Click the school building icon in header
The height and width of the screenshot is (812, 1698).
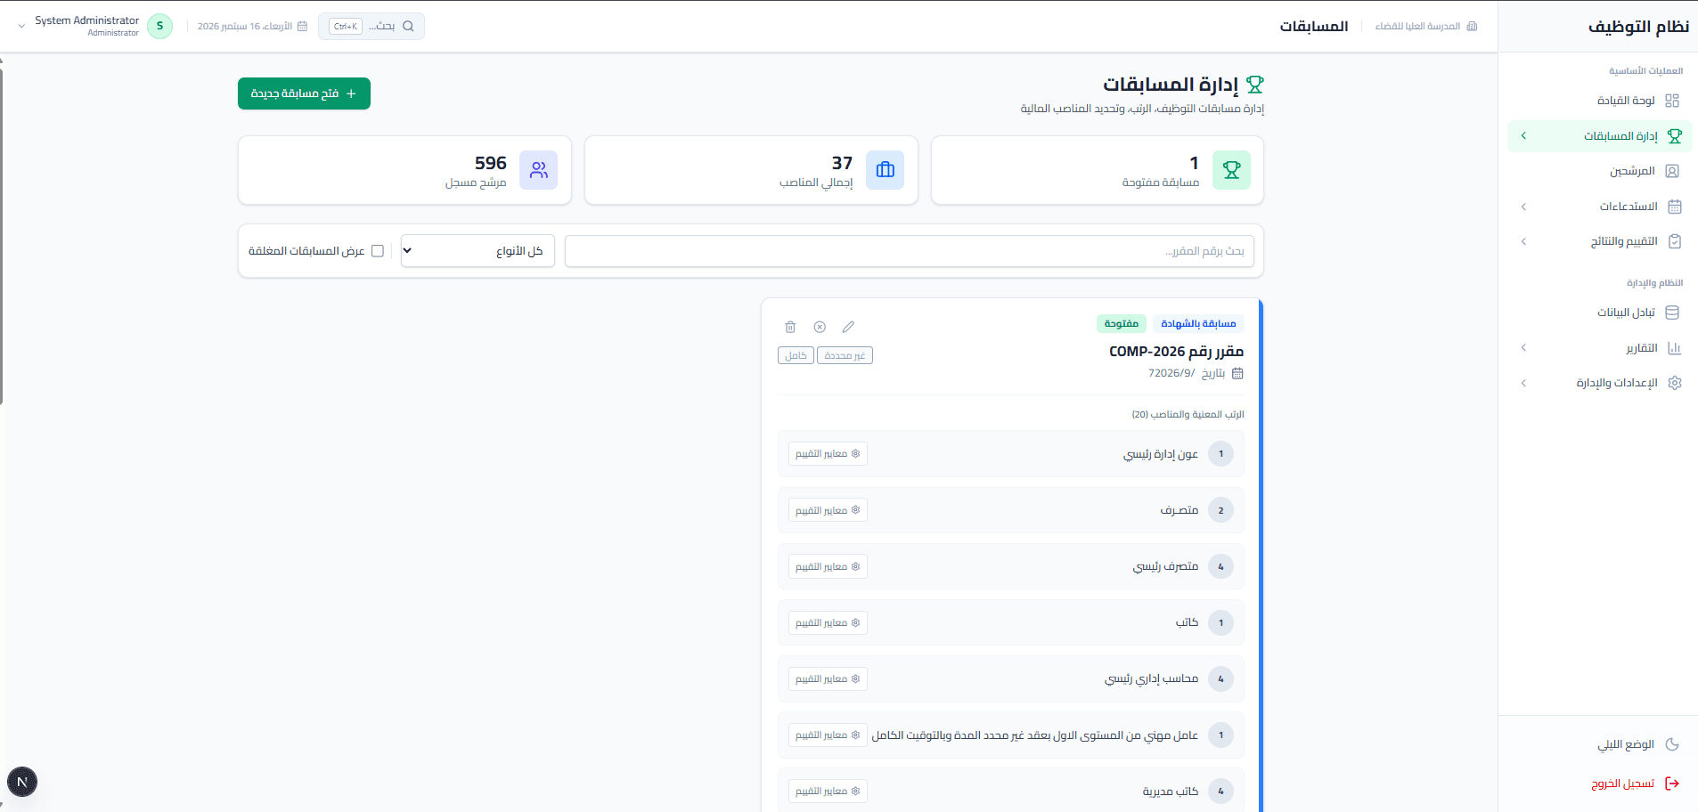coord(1472,27)
